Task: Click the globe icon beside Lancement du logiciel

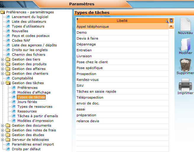Action: pyautogui.click(x=8, y=17)
